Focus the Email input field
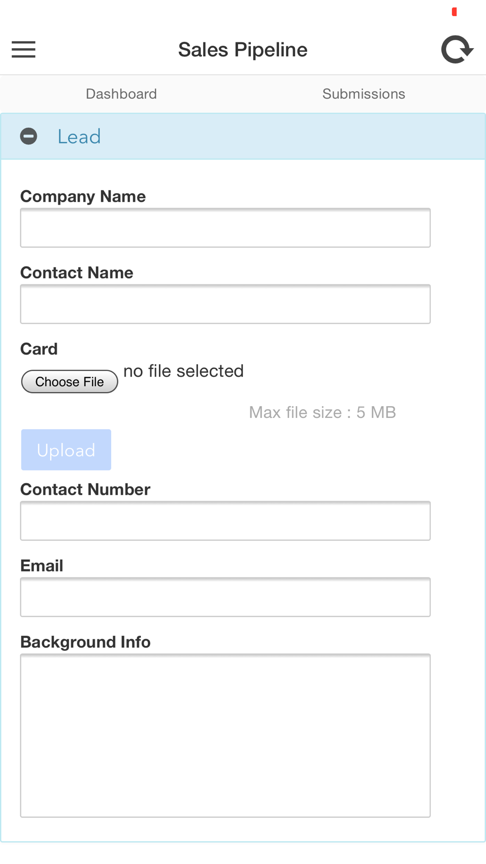486x864 pixels. tap(226, 597)
